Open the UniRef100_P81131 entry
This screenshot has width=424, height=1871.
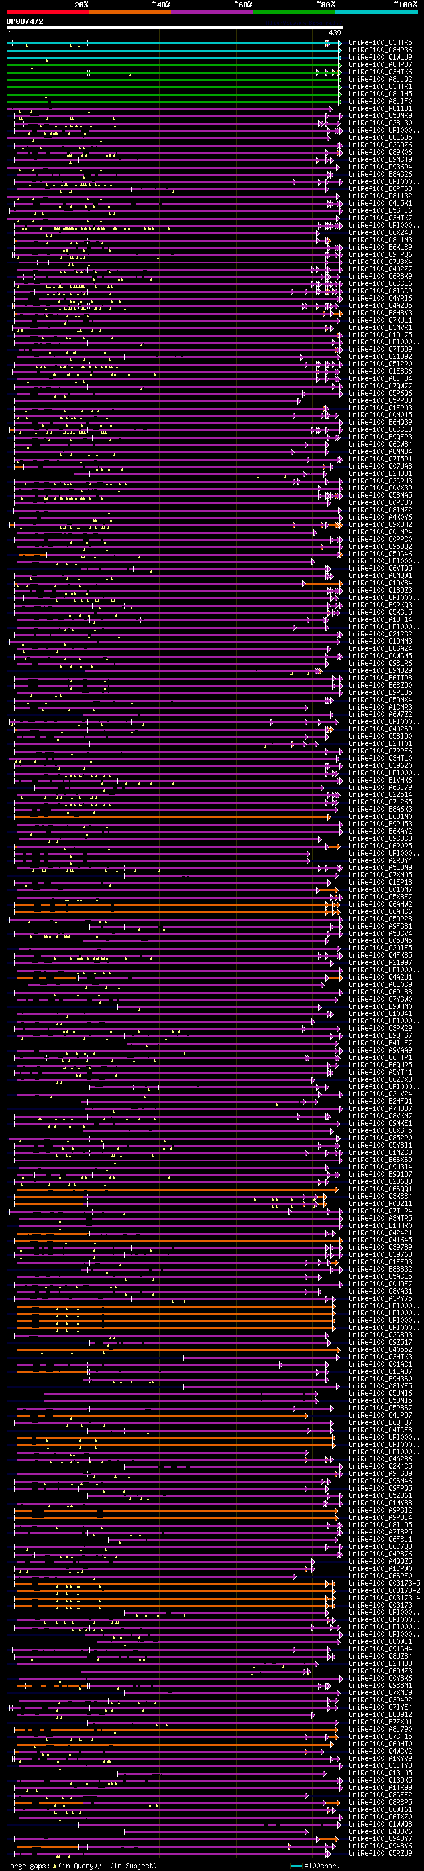(x=380, y=108)
